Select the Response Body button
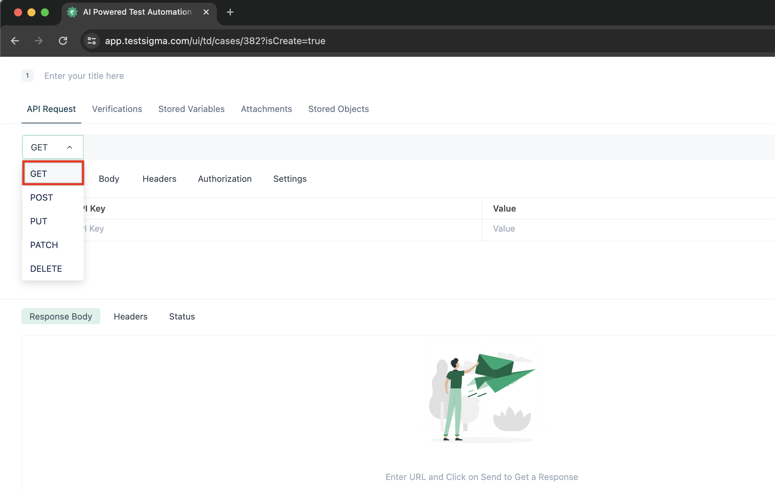Image resolution: width=775 pixels, height=490 pixels. pyautogui.click(x=61, y=317)
